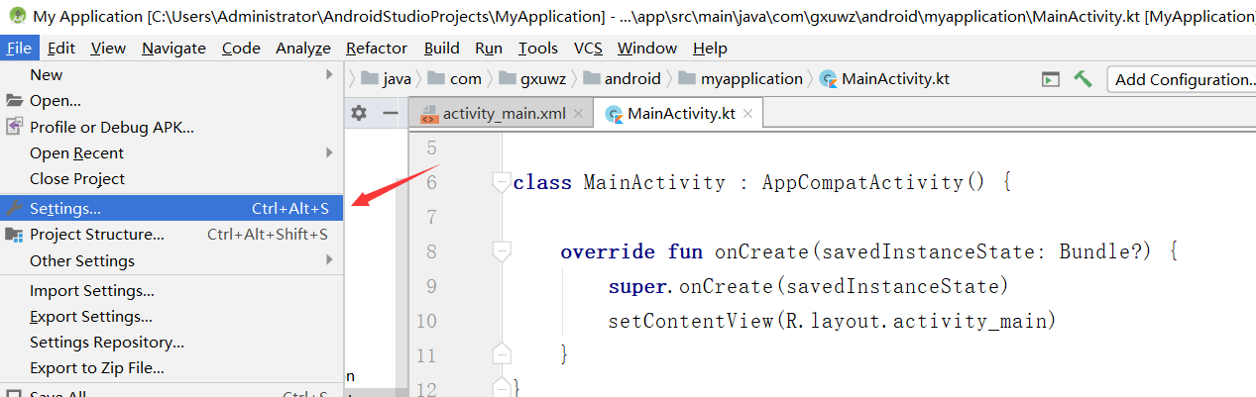Select Profile or Debug APK...

point(171,127)
